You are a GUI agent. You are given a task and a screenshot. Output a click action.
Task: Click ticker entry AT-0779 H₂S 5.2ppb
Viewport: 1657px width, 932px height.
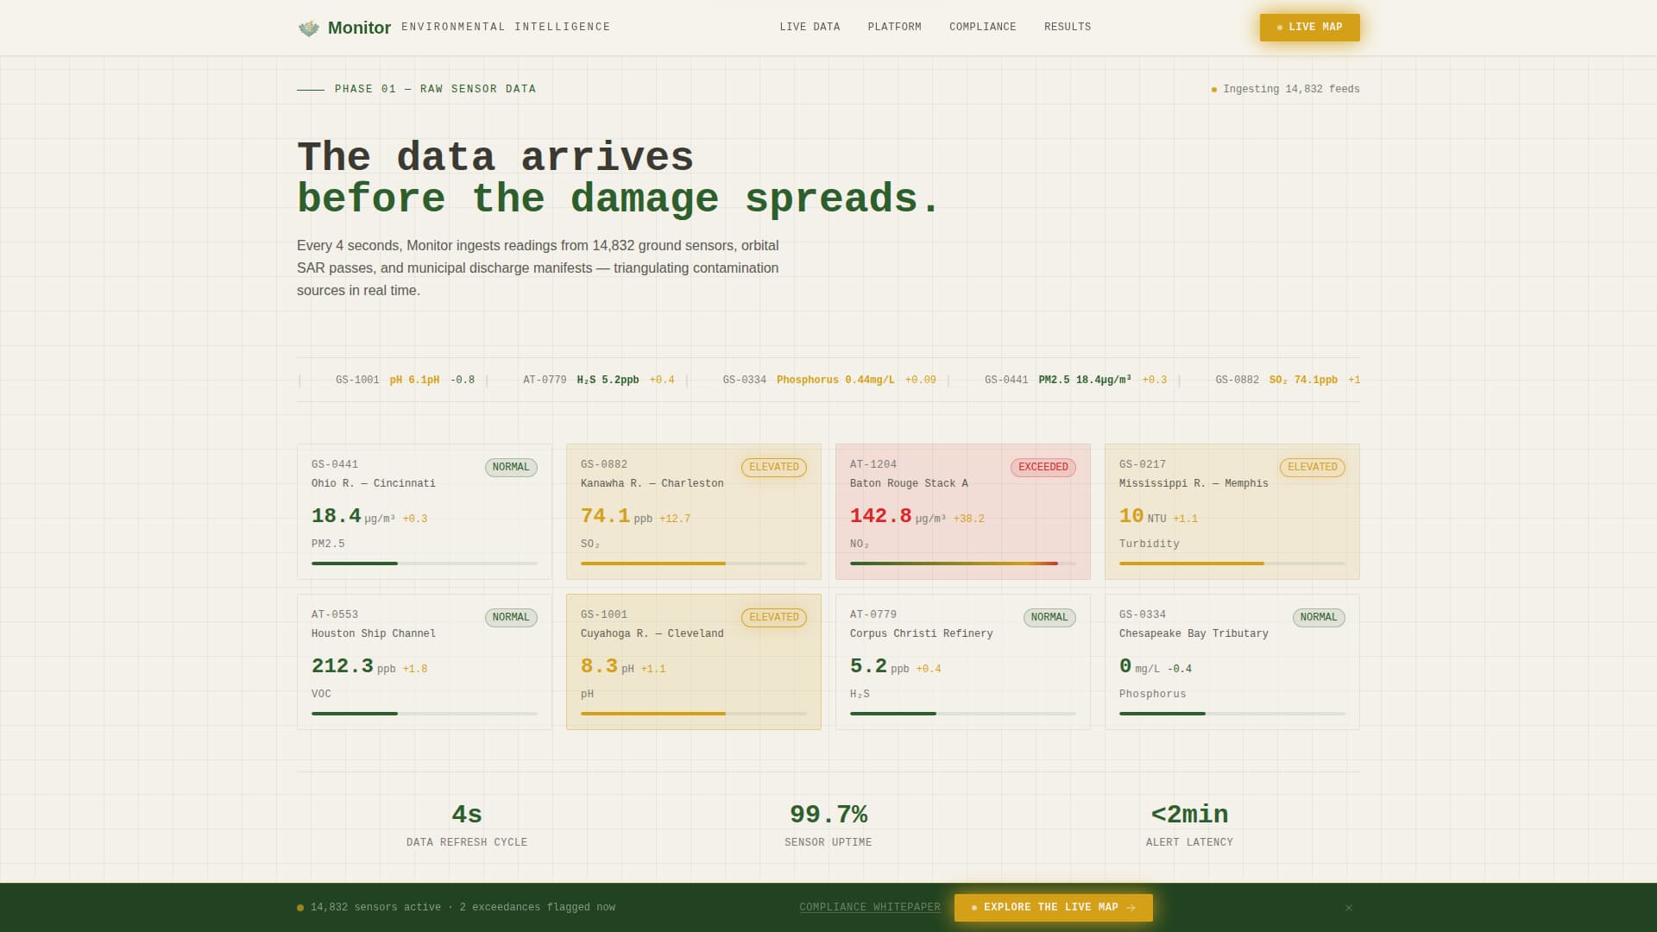tap(599, 380)
